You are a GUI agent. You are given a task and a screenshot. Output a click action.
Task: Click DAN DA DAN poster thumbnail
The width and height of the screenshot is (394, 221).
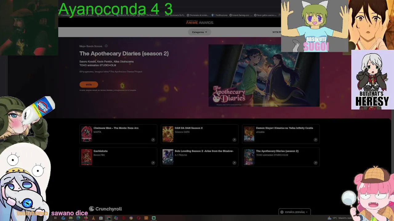(x=168, y=134)
